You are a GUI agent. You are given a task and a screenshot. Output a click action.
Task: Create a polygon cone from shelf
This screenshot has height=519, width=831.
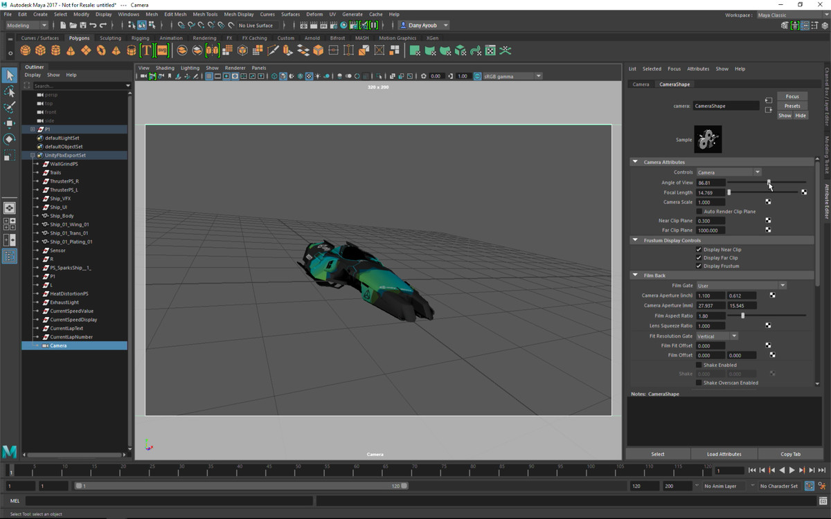pos(71,51)
